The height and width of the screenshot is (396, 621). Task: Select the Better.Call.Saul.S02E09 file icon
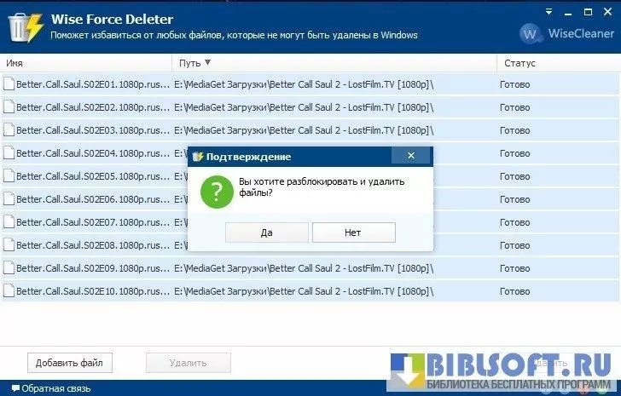9,267
